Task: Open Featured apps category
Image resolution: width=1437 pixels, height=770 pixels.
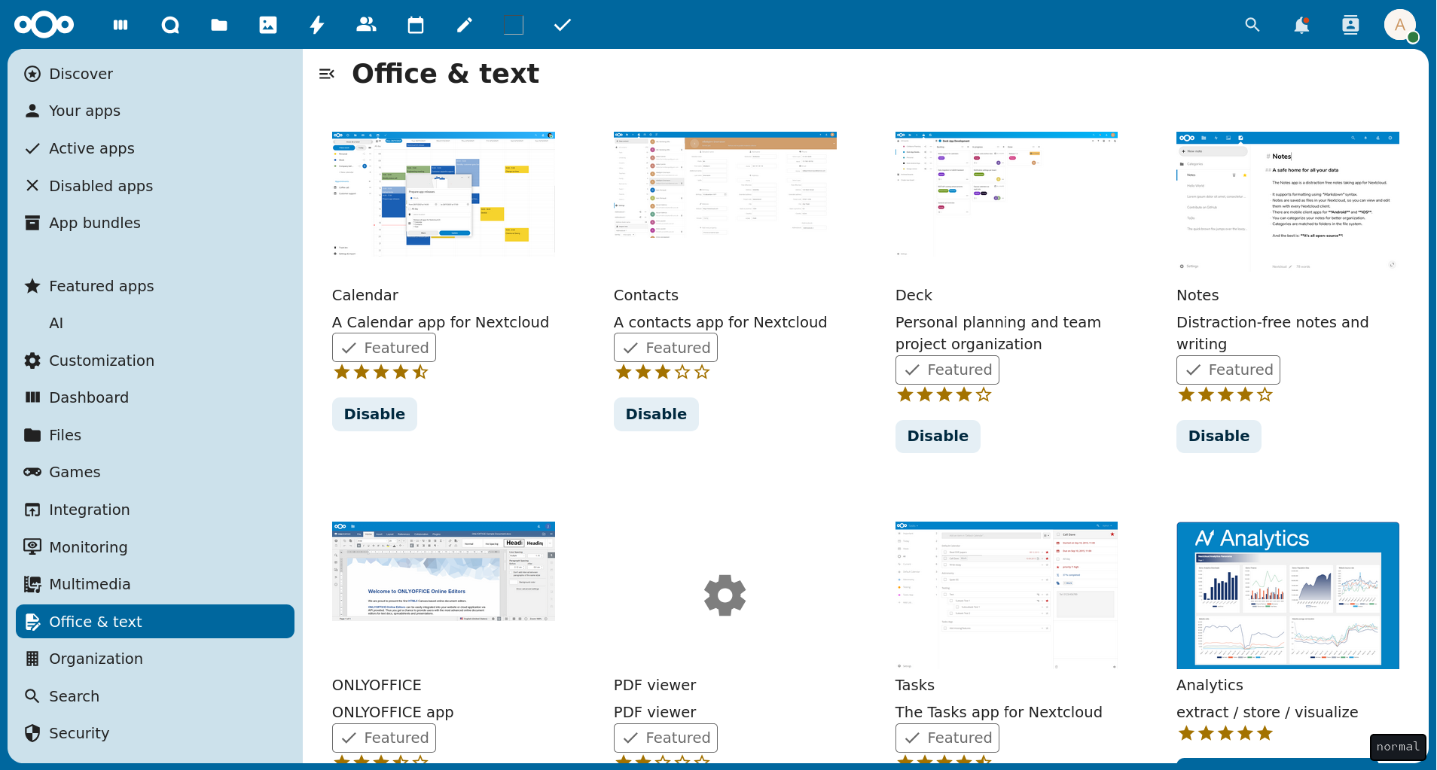Action: [155, 286]
